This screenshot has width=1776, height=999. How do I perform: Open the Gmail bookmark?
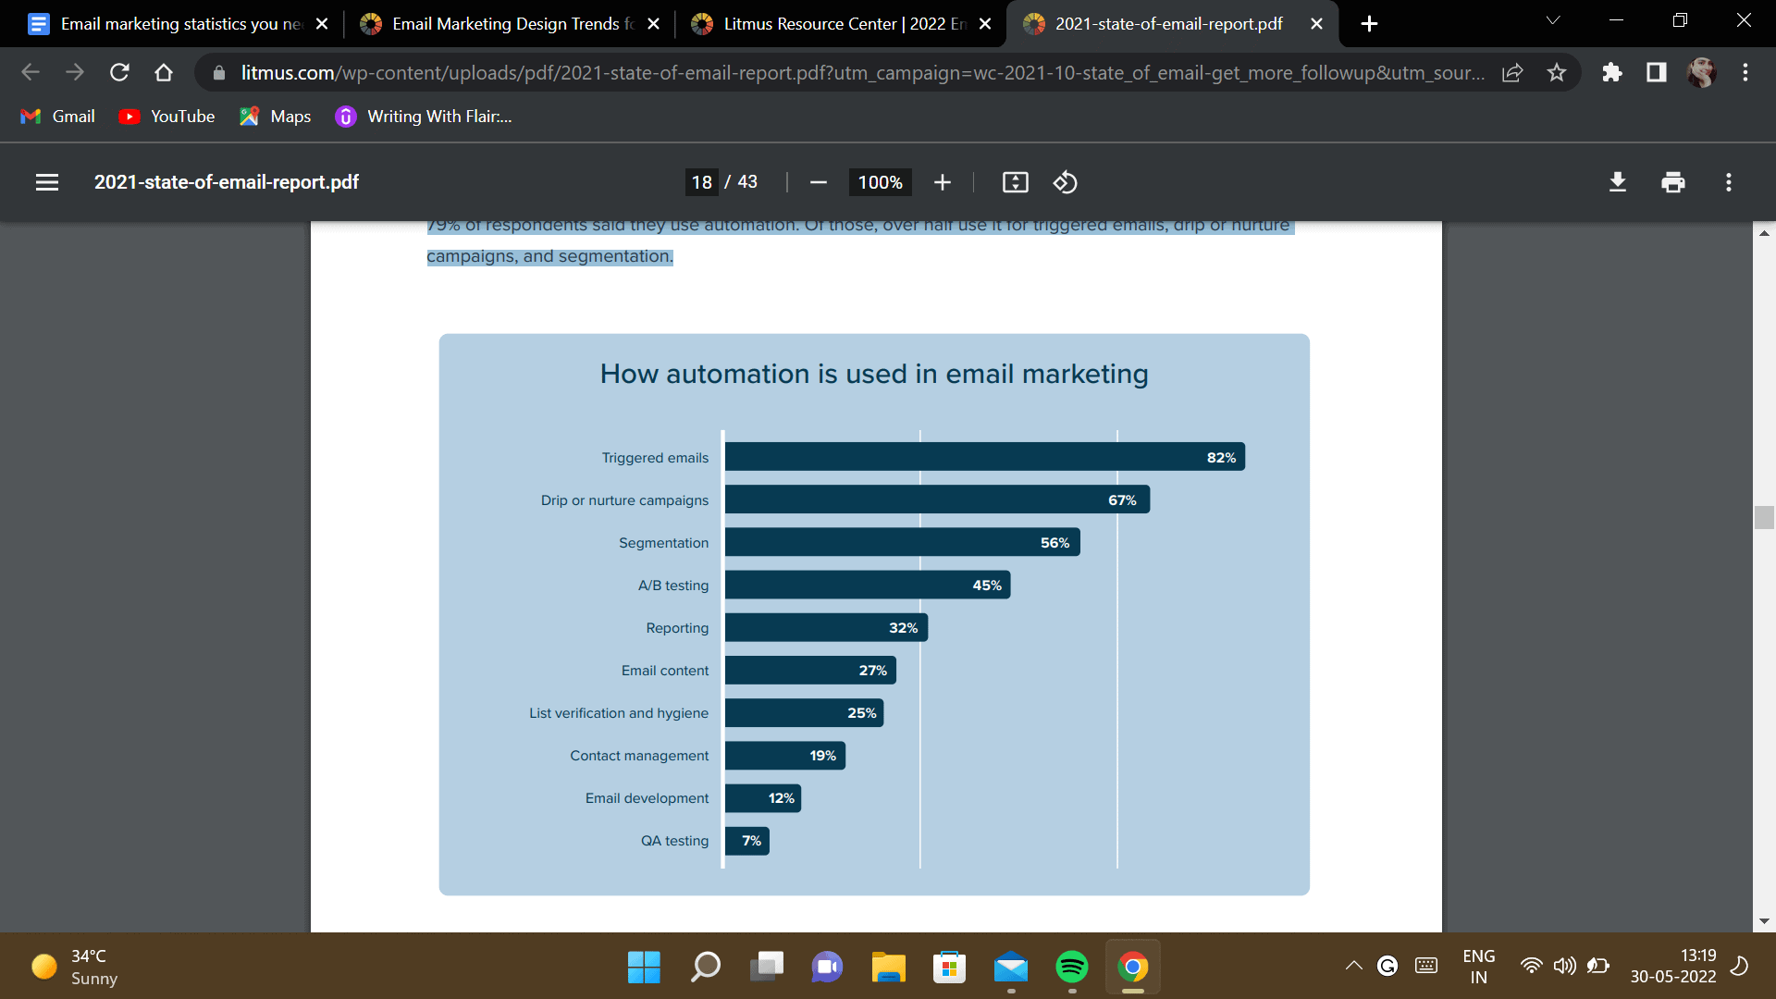coord(58,117)
